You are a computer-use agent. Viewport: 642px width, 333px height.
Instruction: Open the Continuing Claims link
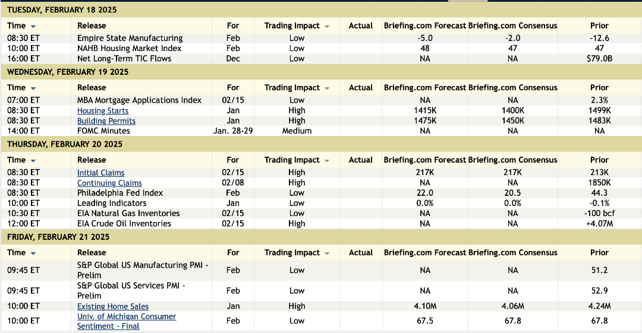tap(109, 183)
